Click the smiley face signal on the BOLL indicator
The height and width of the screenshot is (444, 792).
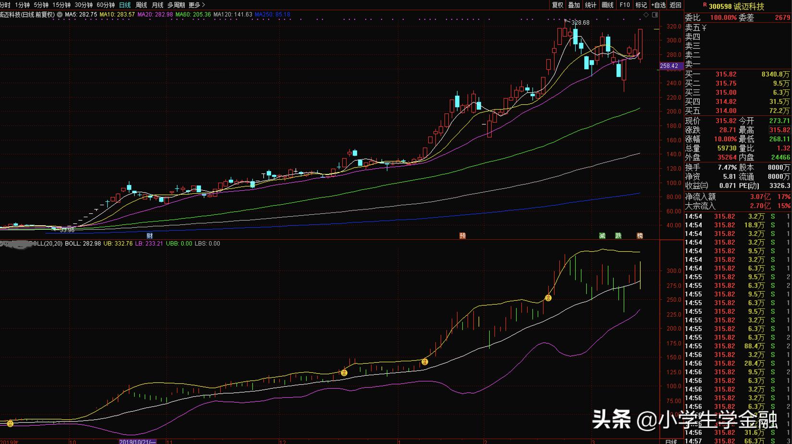point(548,298)
